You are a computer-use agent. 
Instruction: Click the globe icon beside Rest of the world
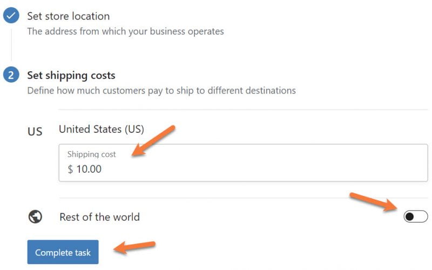coord(36,217)
